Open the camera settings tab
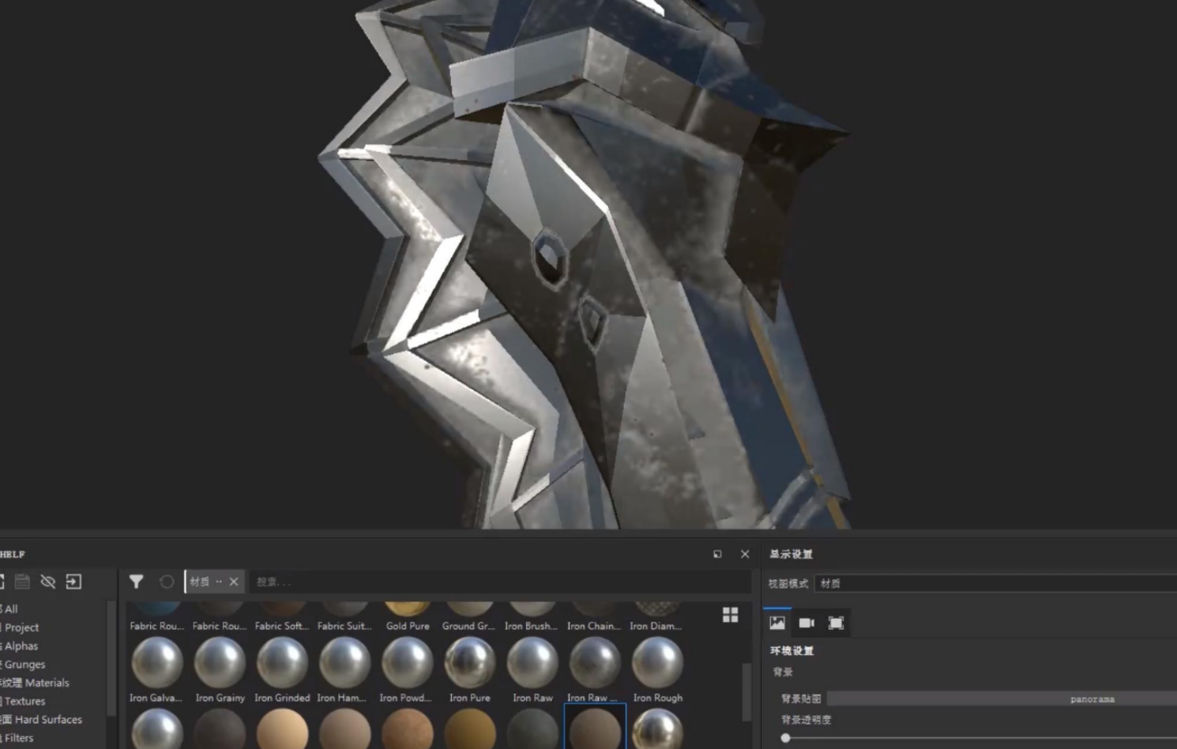Image resolution: width=1177 pixels, height=749 pixels. click(807, 623)
